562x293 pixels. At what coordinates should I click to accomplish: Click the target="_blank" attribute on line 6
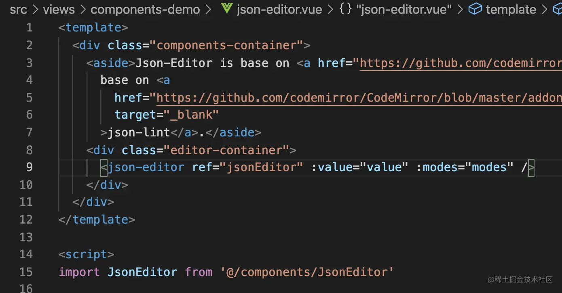[x=167, y=115]
